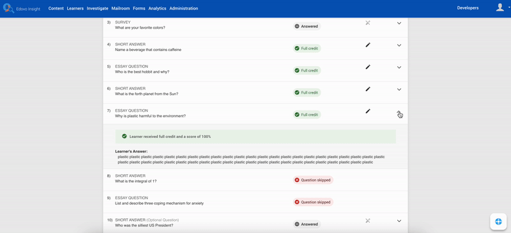This screenshot has height=233, width=511.
Task: Open the user profile avatar menu
Action: point(501,8)
